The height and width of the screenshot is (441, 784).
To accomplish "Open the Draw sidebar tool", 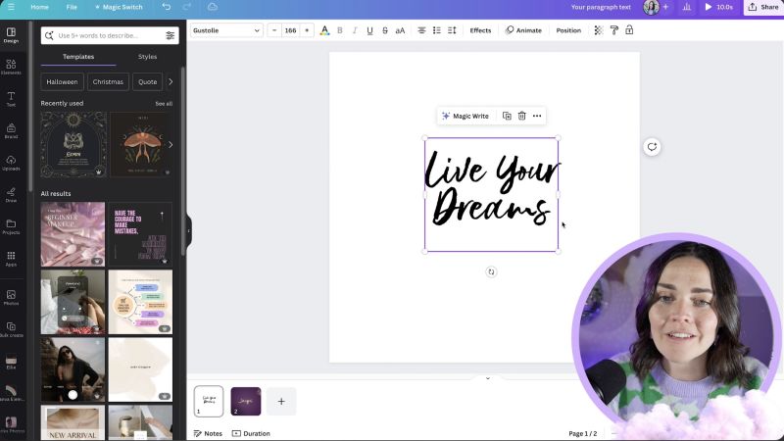I will (x=11, y=194).
